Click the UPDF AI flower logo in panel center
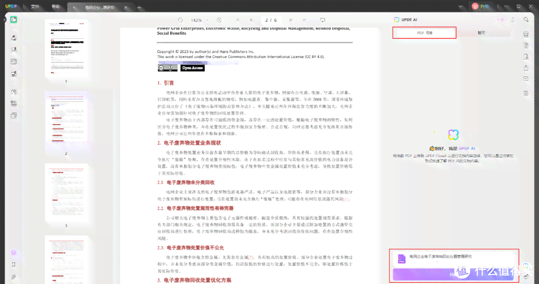 453,135
